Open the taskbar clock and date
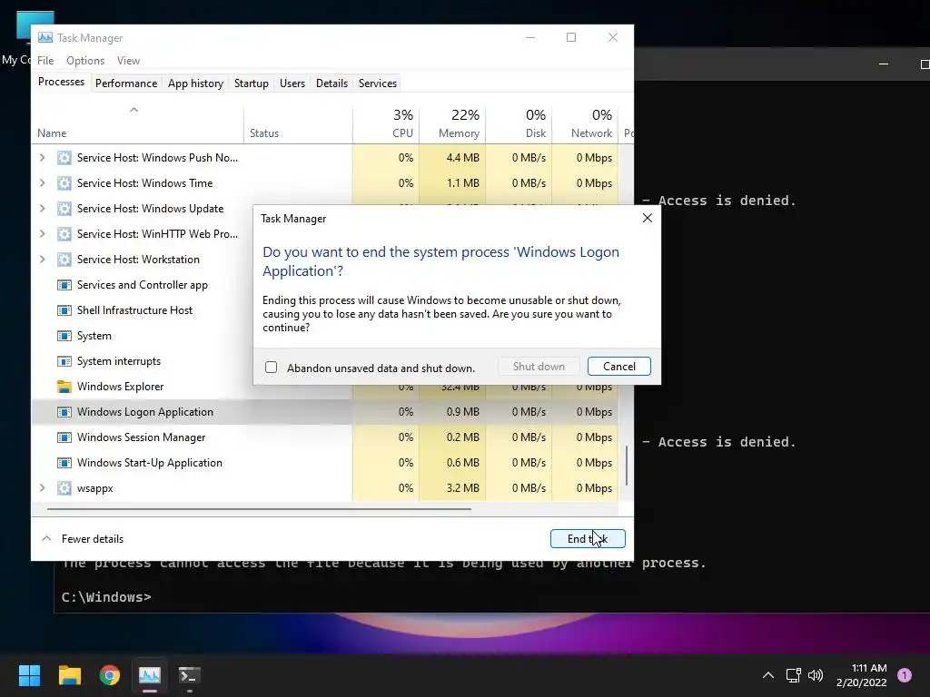This screenshot has height=697, width=930. (862, 675)
